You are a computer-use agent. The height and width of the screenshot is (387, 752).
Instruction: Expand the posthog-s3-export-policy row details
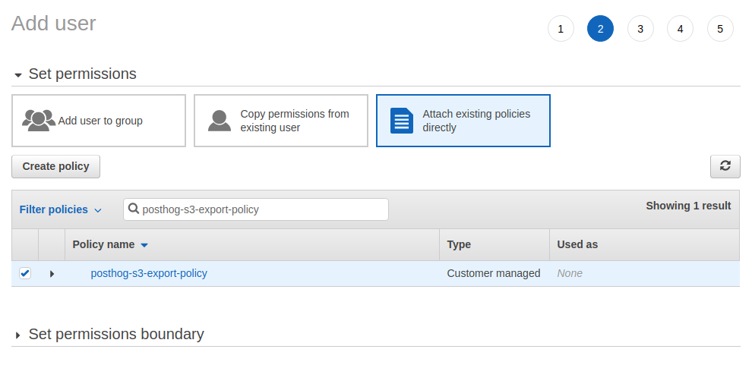52,273
